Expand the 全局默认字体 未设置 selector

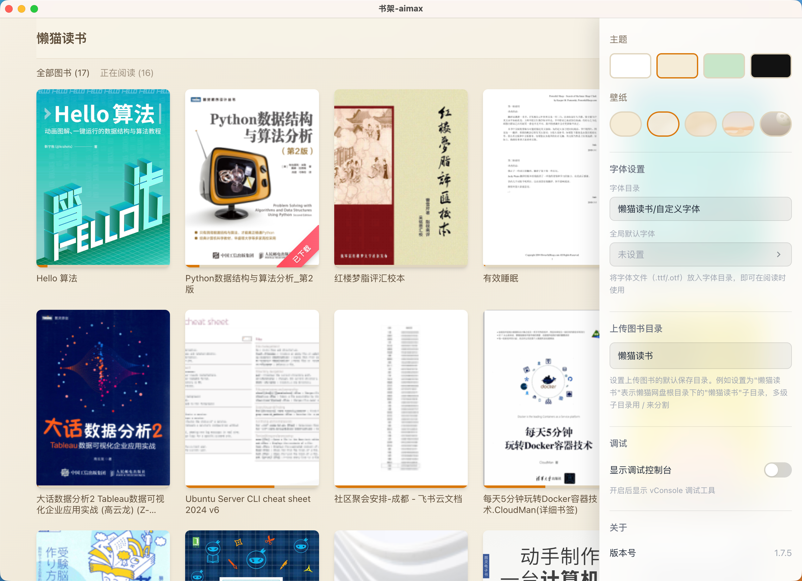pyautogui.click(x=700, y=254)
